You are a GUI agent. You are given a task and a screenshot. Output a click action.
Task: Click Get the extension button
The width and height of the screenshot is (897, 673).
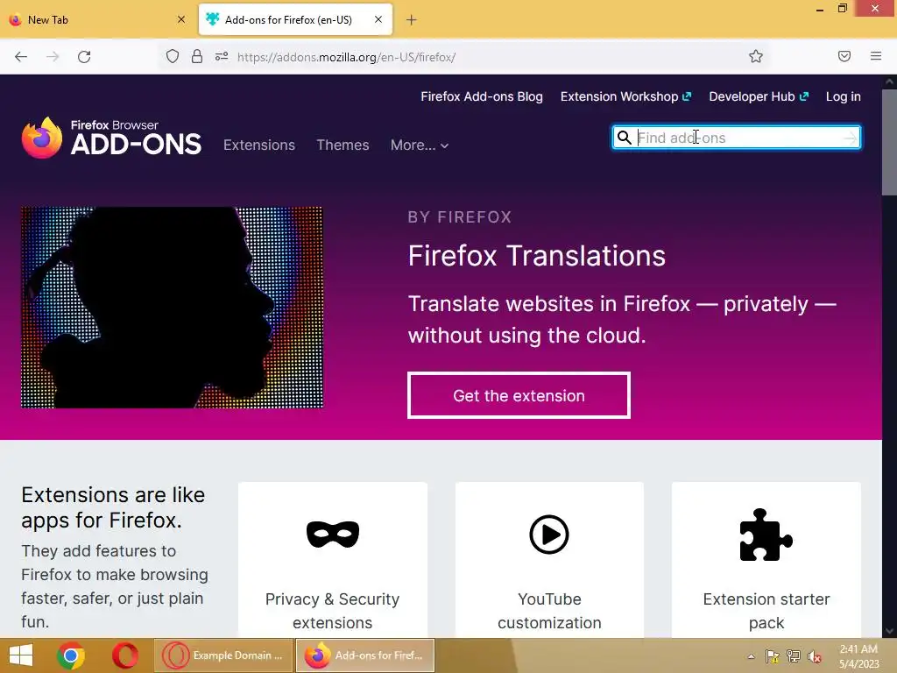(519, 395)
